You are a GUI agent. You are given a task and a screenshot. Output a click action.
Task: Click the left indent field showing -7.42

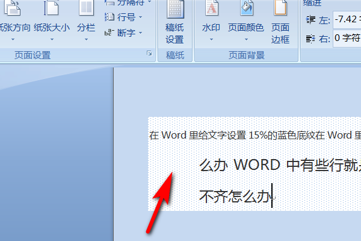(x=347, y=20)
